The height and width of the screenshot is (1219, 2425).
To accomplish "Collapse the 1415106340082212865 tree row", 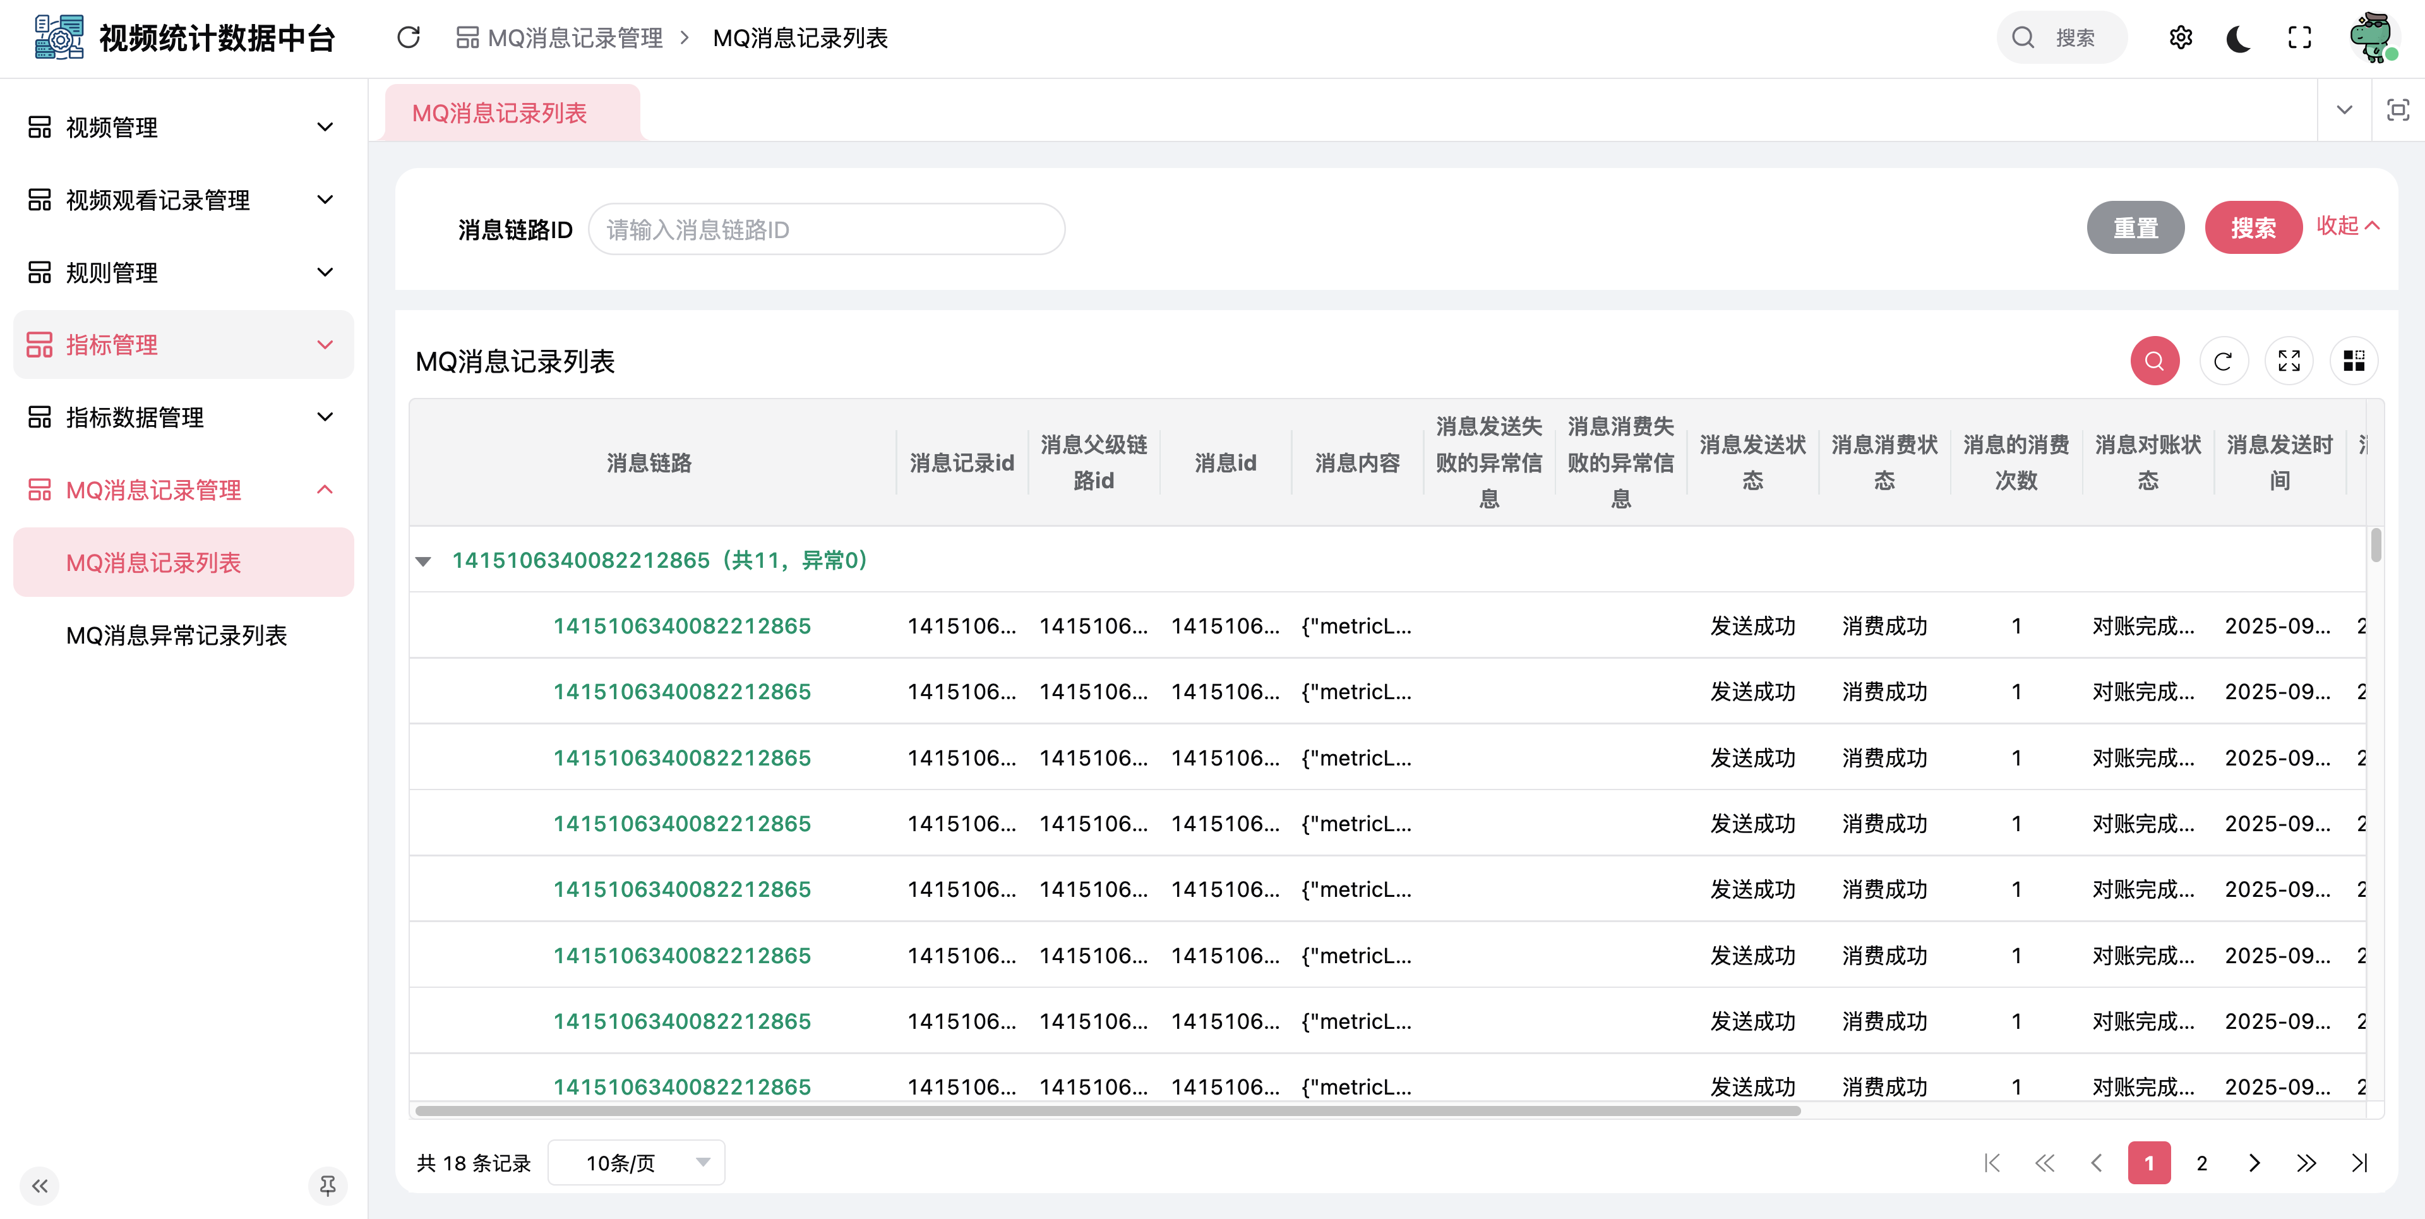I will (424, 561).
